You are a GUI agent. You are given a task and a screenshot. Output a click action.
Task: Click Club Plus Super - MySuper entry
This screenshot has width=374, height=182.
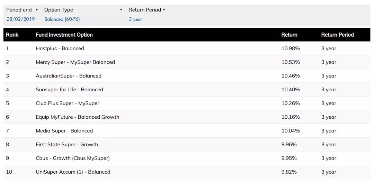pyautogui.click(x=187, y=103)
